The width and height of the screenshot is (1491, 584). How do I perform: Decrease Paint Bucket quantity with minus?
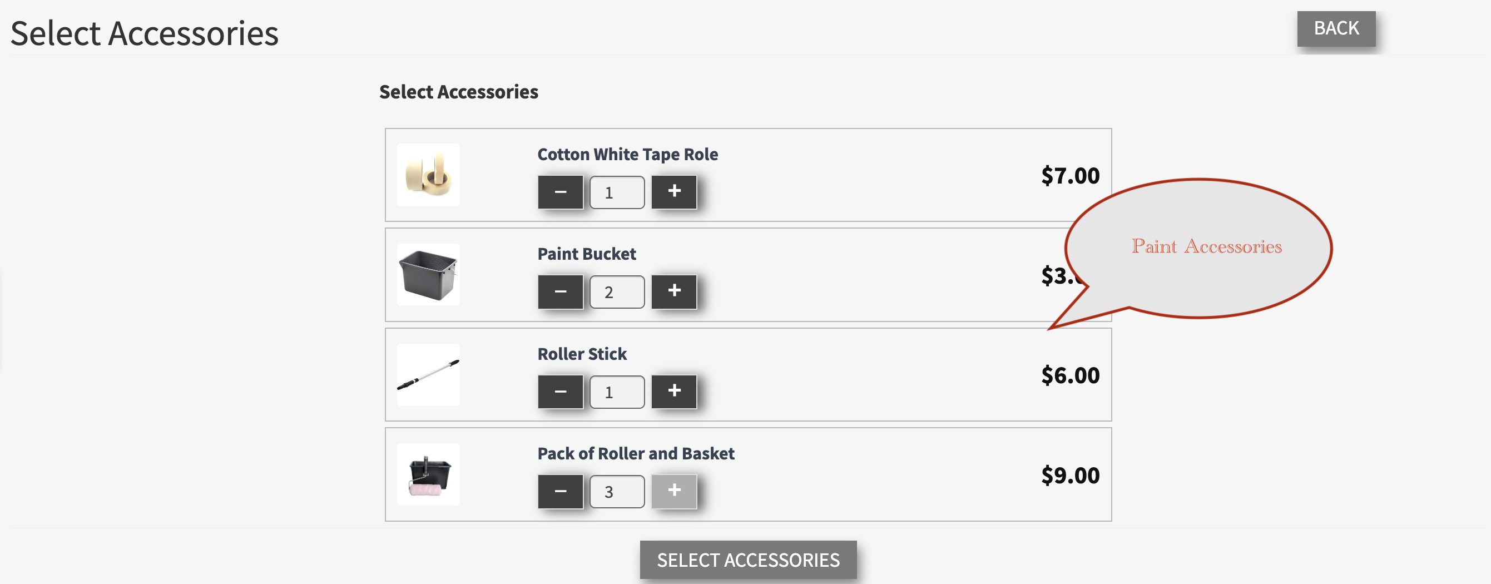(x=560, y=291)
